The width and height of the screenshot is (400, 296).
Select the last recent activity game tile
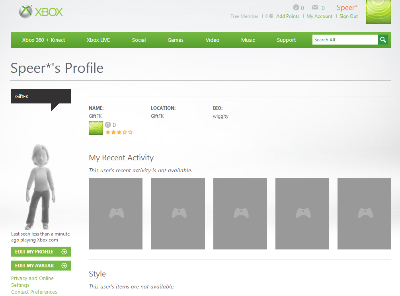point(364,213)
